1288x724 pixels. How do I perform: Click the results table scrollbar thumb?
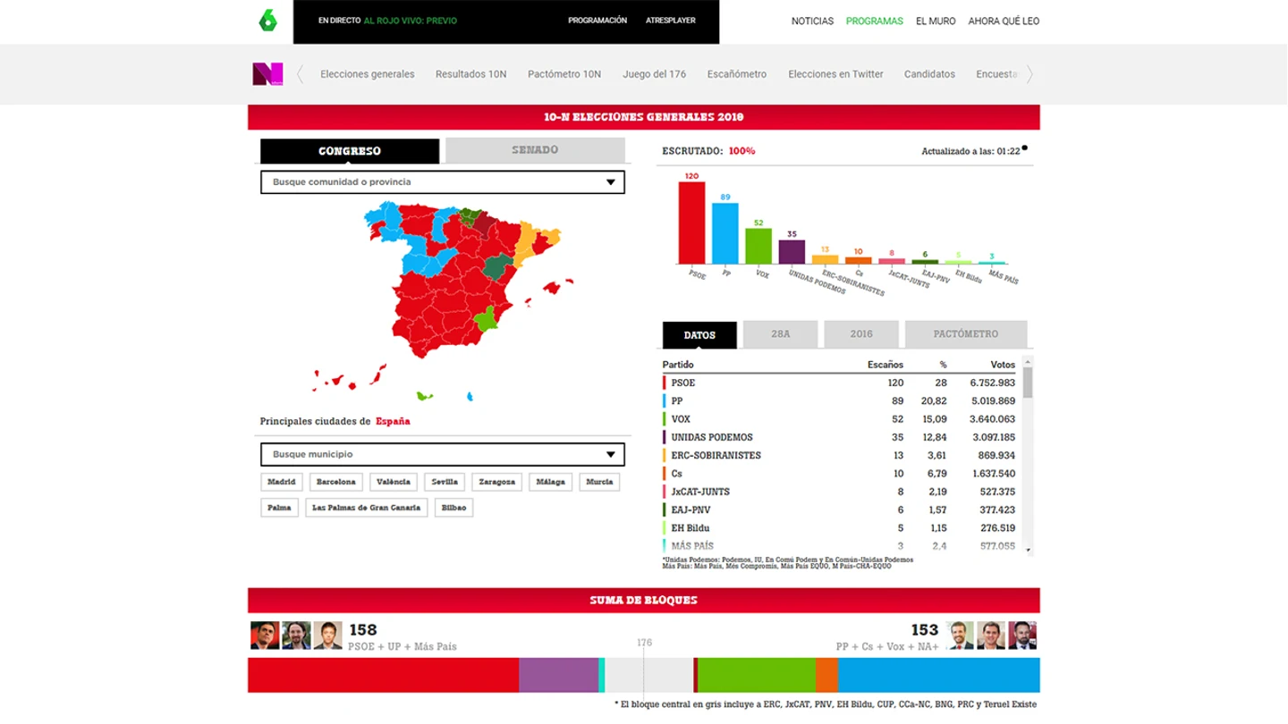[1028, 383]
